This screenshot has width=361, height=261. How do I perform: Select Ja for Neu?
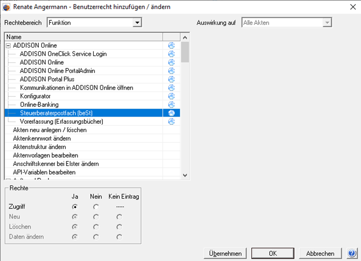click(75, 217)
